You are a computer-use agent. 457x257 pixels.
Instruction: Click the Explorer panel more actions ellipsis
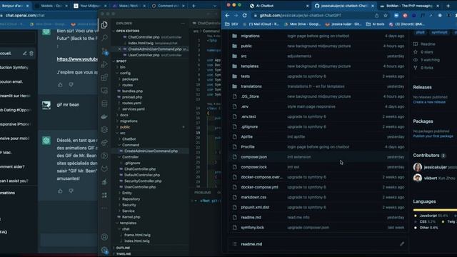click(183, 24)
